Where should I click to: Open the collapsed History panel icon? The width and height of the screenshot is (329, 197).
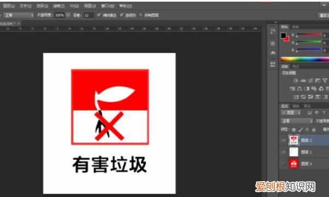(273, 31)
